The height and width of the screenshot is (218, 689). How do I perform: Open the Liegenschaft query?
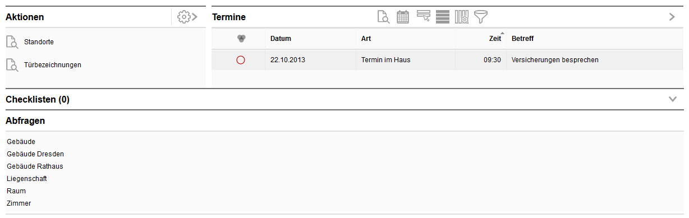27,179
